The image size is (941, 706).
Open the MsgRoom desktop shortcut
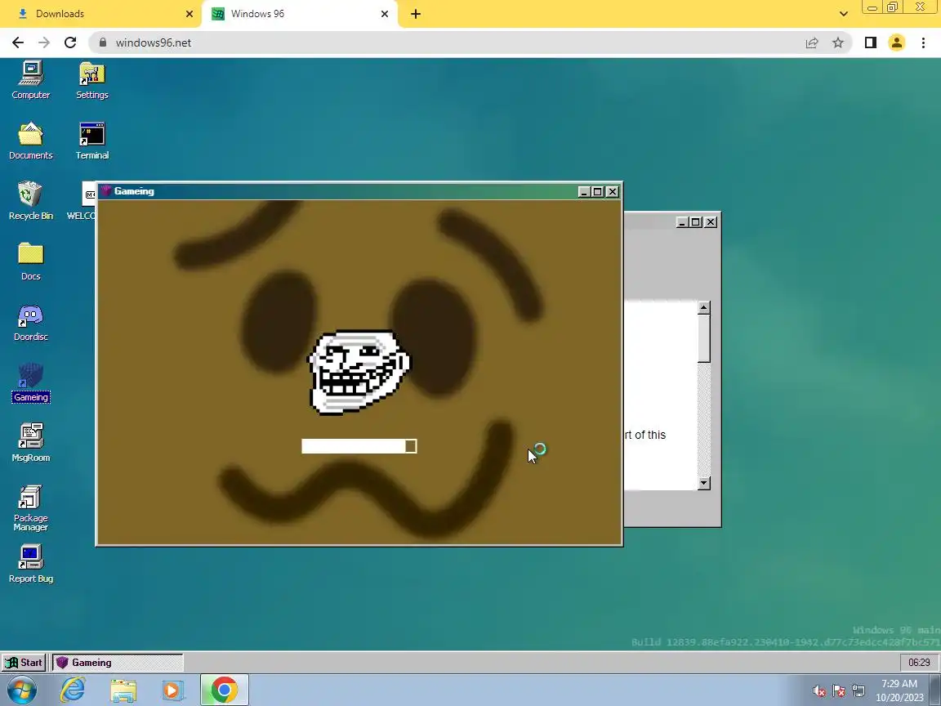(x=30, y=443)
